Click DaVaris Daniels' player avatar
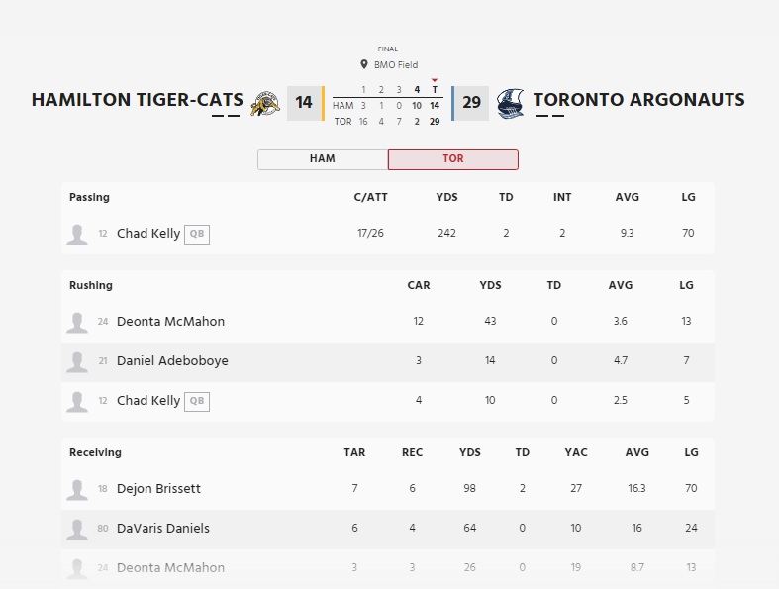The height and width of the screenshot is (589, 779). click(77, 529)
